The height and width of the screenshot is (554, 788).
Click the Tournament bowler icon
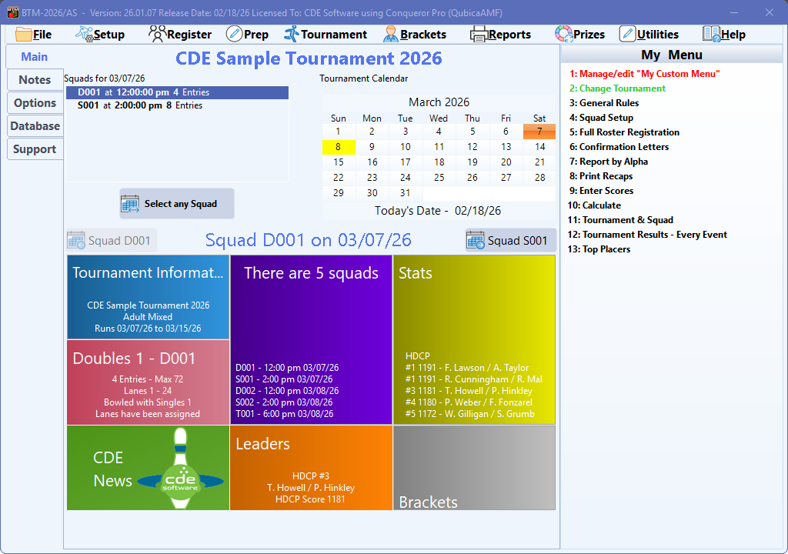point(292,34)
